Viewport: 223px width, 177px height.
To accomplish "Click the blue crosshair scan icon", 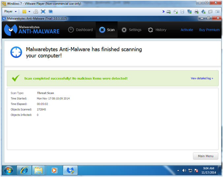I will point(16,52).
